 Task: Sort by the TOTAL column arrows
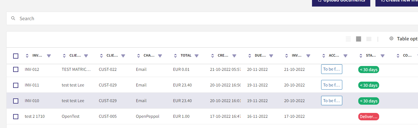(175, 56)
